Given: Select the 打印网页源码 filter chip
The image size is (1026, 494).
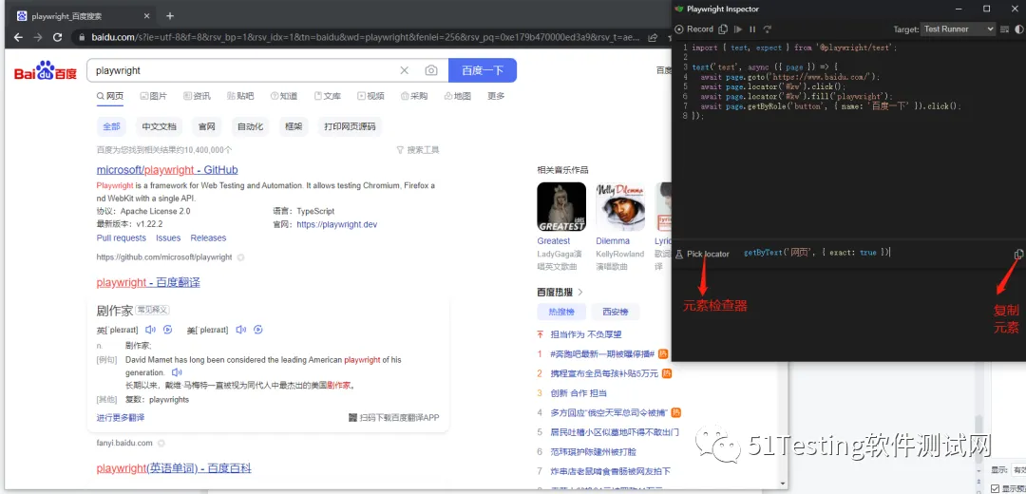Looking at the screenshot, I should [350, 126].
